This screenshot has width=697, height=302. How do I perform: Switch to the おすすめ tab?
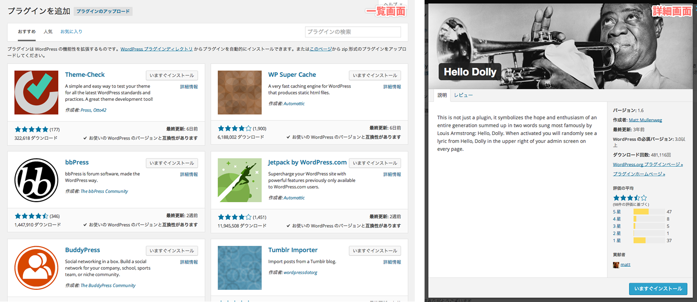click(x=27, y=31)
